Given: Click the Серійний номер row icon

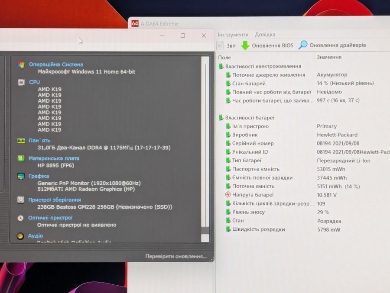Looking at the screenshot, I should (x=228, y=143).
